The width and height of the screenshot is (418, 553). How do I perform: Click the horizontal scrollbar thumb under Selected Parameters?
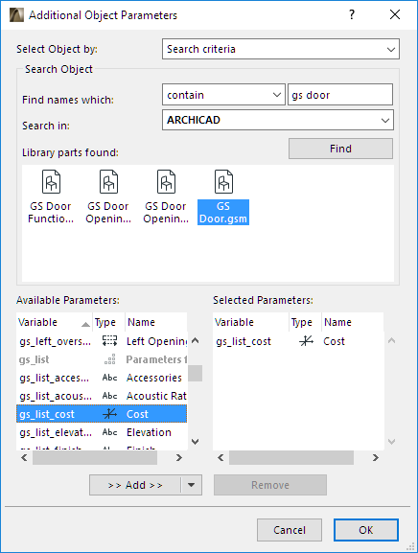[291, 457]
